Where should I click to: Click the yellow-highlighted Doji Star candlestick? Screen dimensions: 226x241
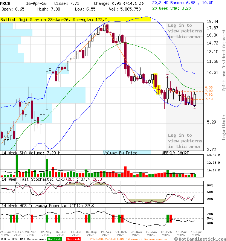click(x=158, y=90)
